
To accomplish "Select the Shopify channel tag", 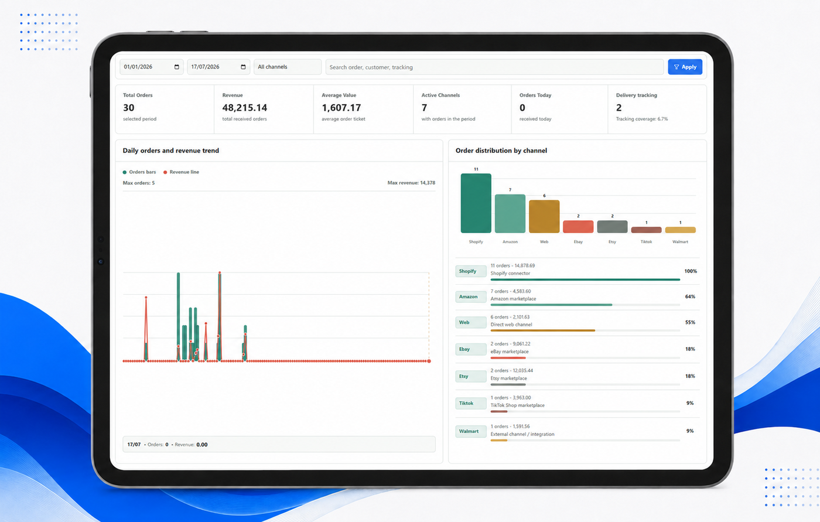I will point(471,271).
